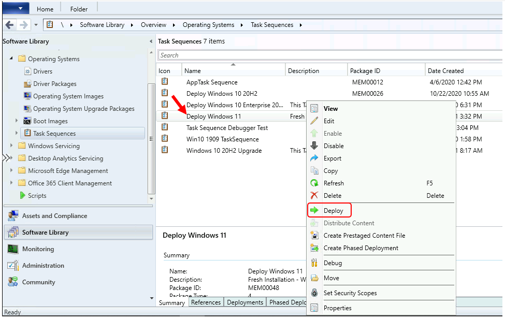Expand the Boot Images tree node
The height and width of the screenshot is (319, 505).
pyautogui.click(x=17, y=121)
